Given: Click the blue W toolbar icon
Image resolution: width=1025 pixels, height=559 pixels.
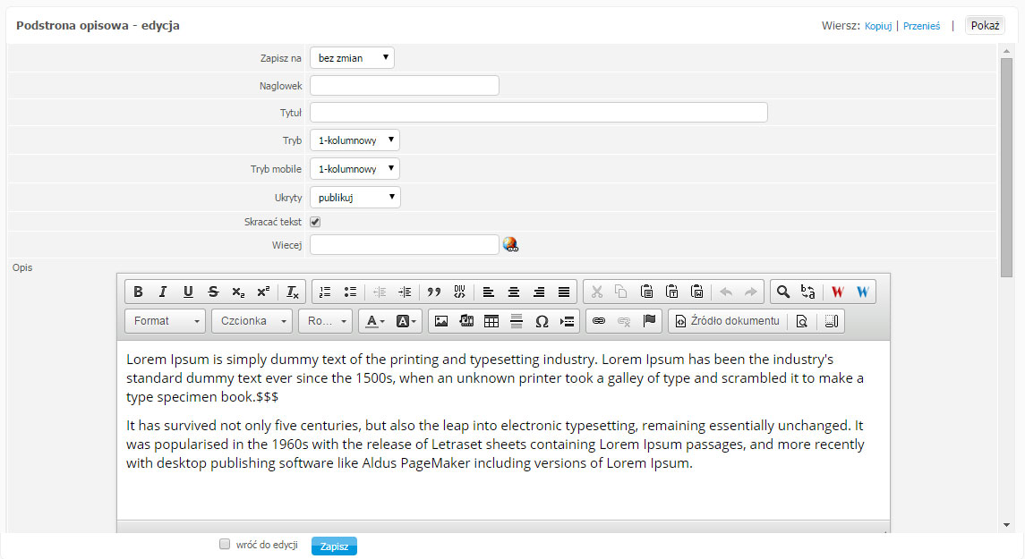Looking at the screenshot, I should pos(863,292).
